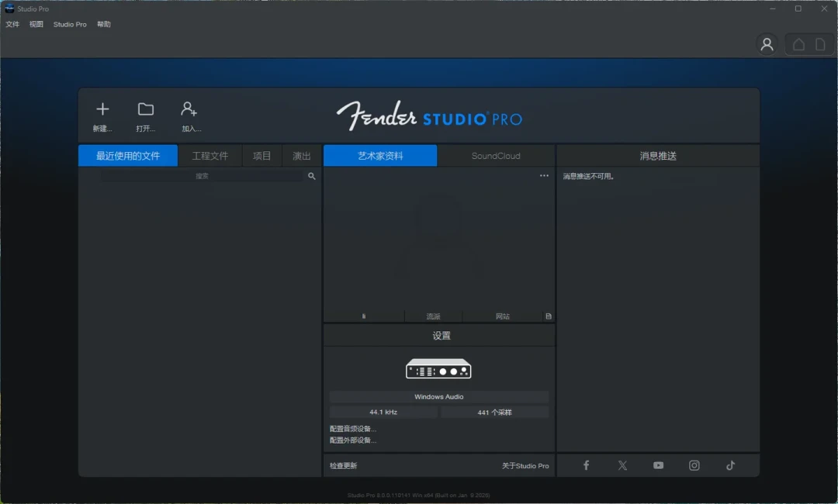The height and width of the screenshot is (504, 838).
Task: Click the 消息推送不可用 message text
Action: 588,176
